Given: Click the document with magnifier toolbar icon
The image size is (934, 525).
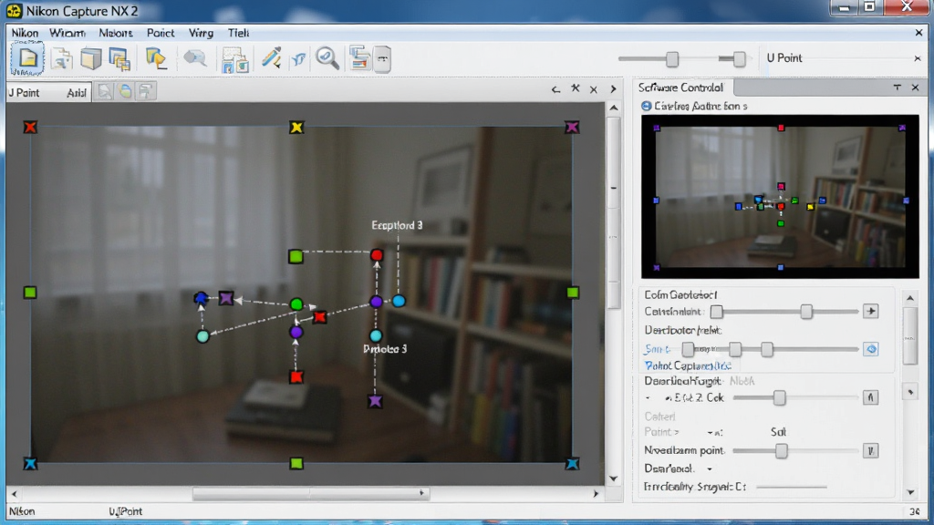Looking at the screenshot, I should click(61, 59).
